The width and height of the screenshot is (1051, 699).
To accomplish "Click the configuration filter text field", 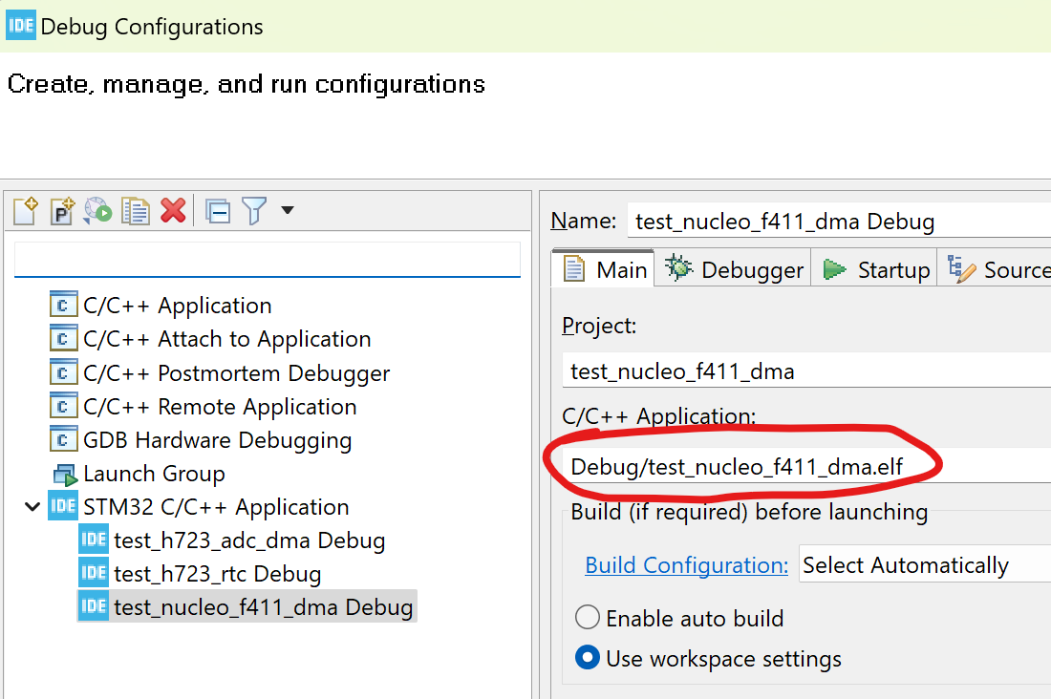I will [268, 260].
